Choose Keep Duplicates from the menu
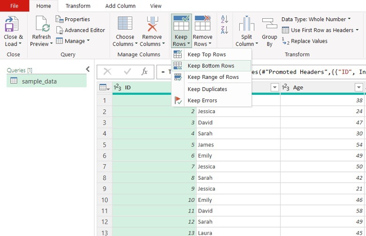 click(207, 89)
